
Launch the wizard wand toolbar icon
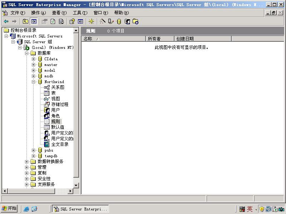tap(103, 21)
